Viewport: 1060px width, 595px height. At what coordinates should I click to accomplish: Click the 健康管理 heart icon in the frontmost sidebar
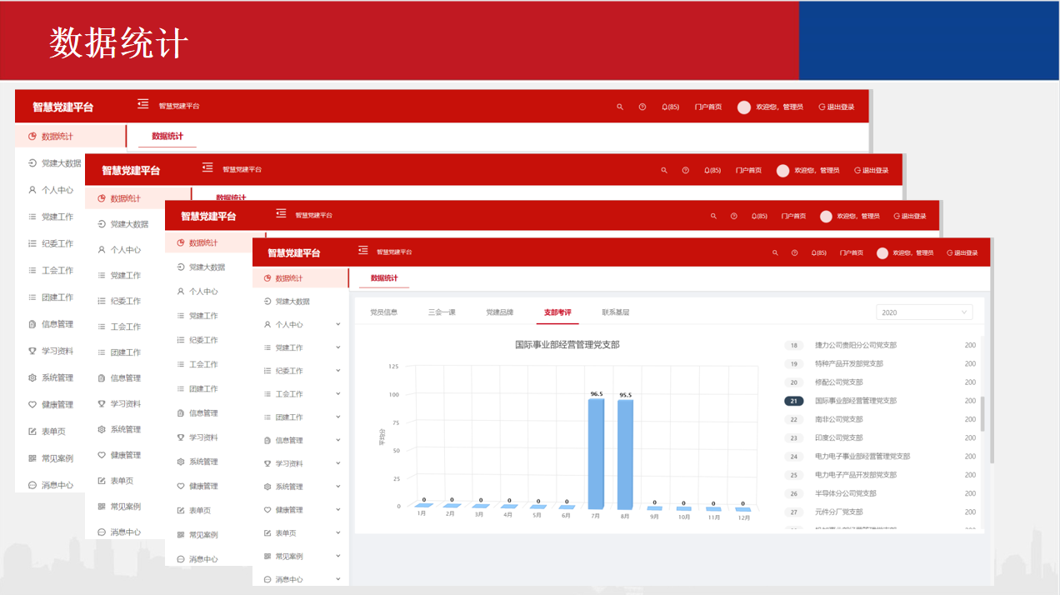click(267, 510)
